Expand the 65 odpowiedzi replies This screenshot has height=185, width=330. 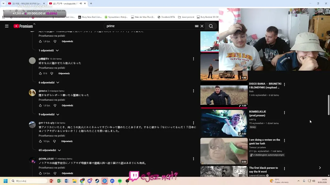[x=50, y=150]
